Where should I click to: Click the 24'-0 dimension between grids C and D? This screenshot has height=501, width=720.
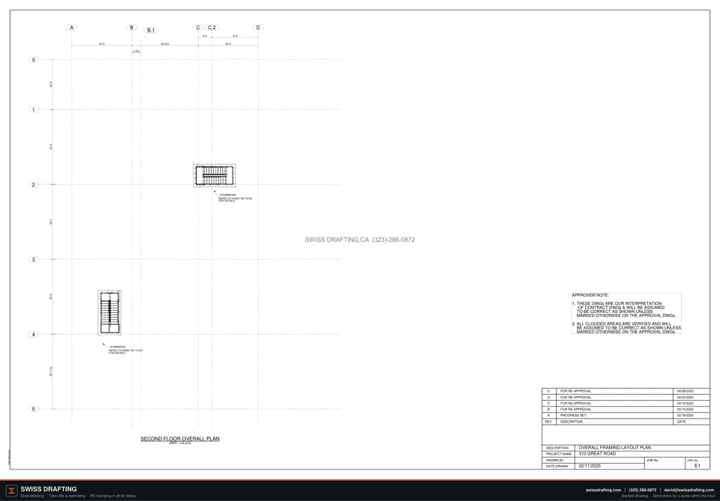pos(228,44)
